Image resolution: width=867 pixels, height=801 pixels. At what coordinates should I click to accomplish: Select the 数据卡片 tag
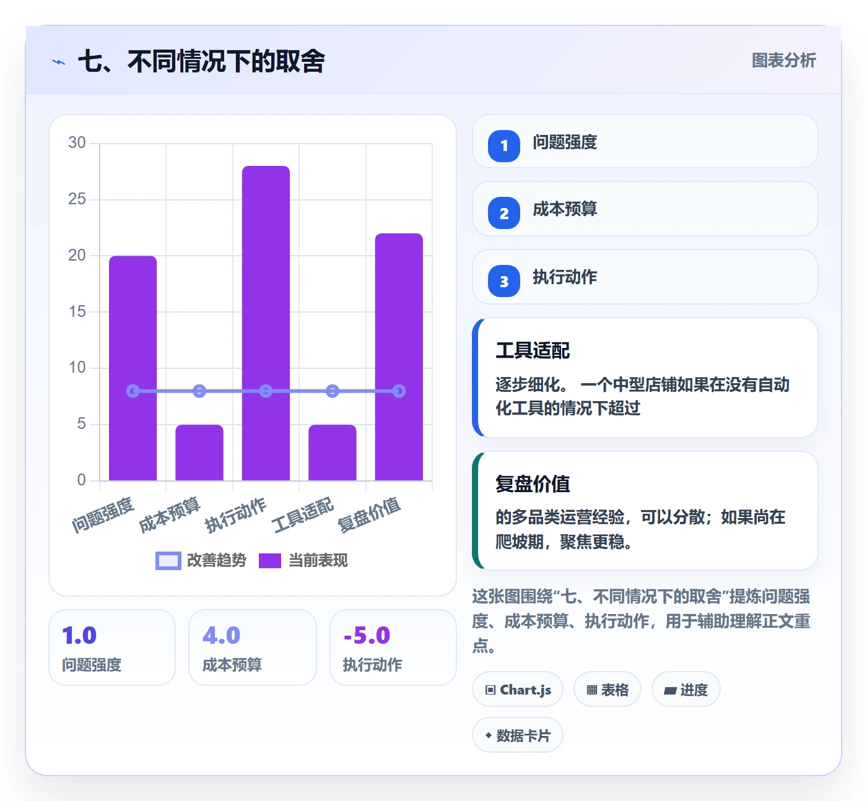click(x=518, y=735)
